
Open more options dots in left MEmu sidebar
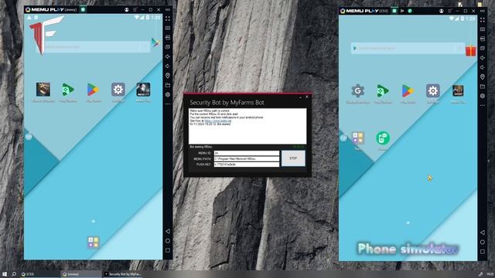(168, 103)
